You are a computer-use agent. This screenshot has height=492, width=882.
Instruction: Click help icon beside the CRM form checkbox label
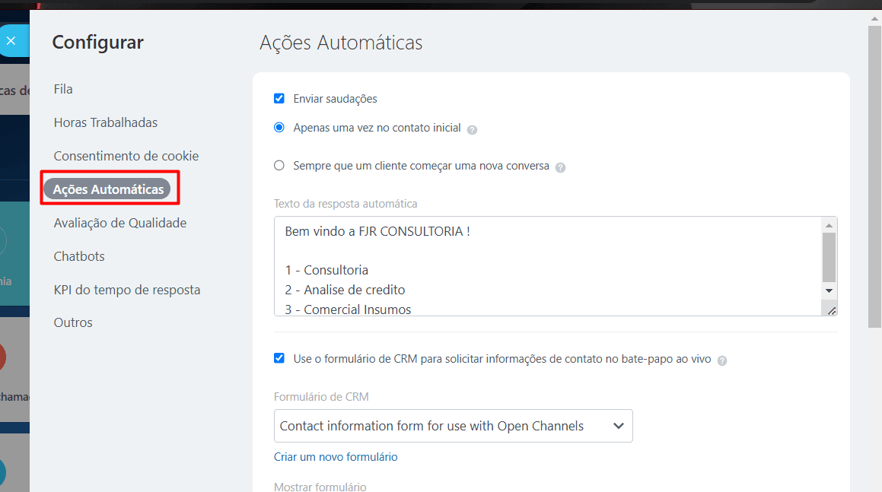(x=721, y=360)
